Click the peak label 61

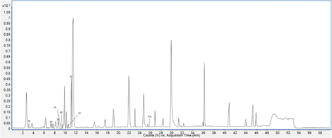80,113
